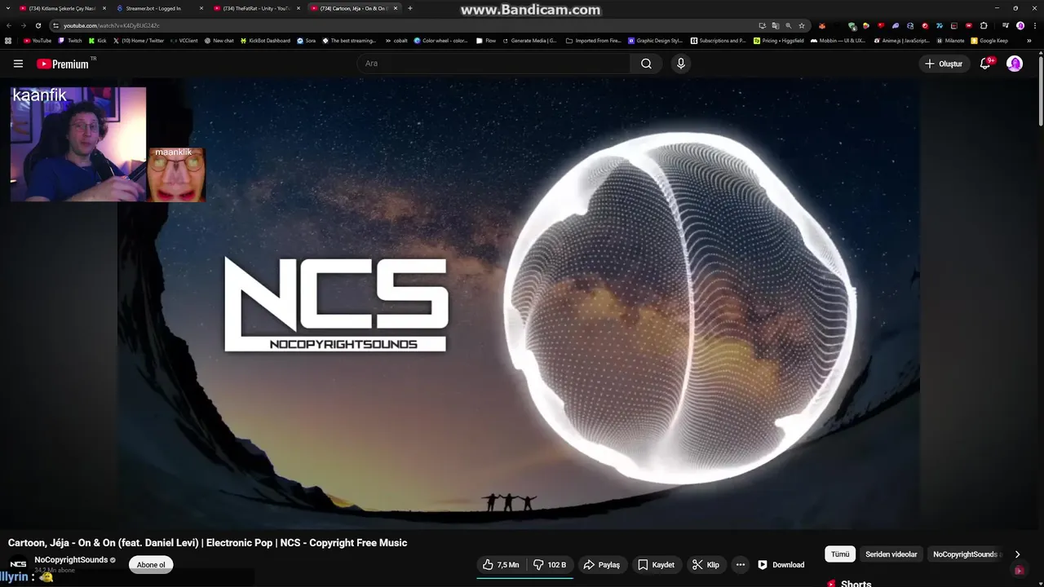1044x587 pixels.
Task: Click the Kaydet save button
Action: (657, 564)
